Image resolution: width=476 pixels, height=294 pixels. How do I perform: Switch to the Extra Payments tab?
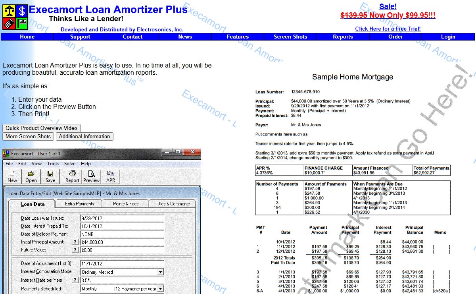click(79, 204)
